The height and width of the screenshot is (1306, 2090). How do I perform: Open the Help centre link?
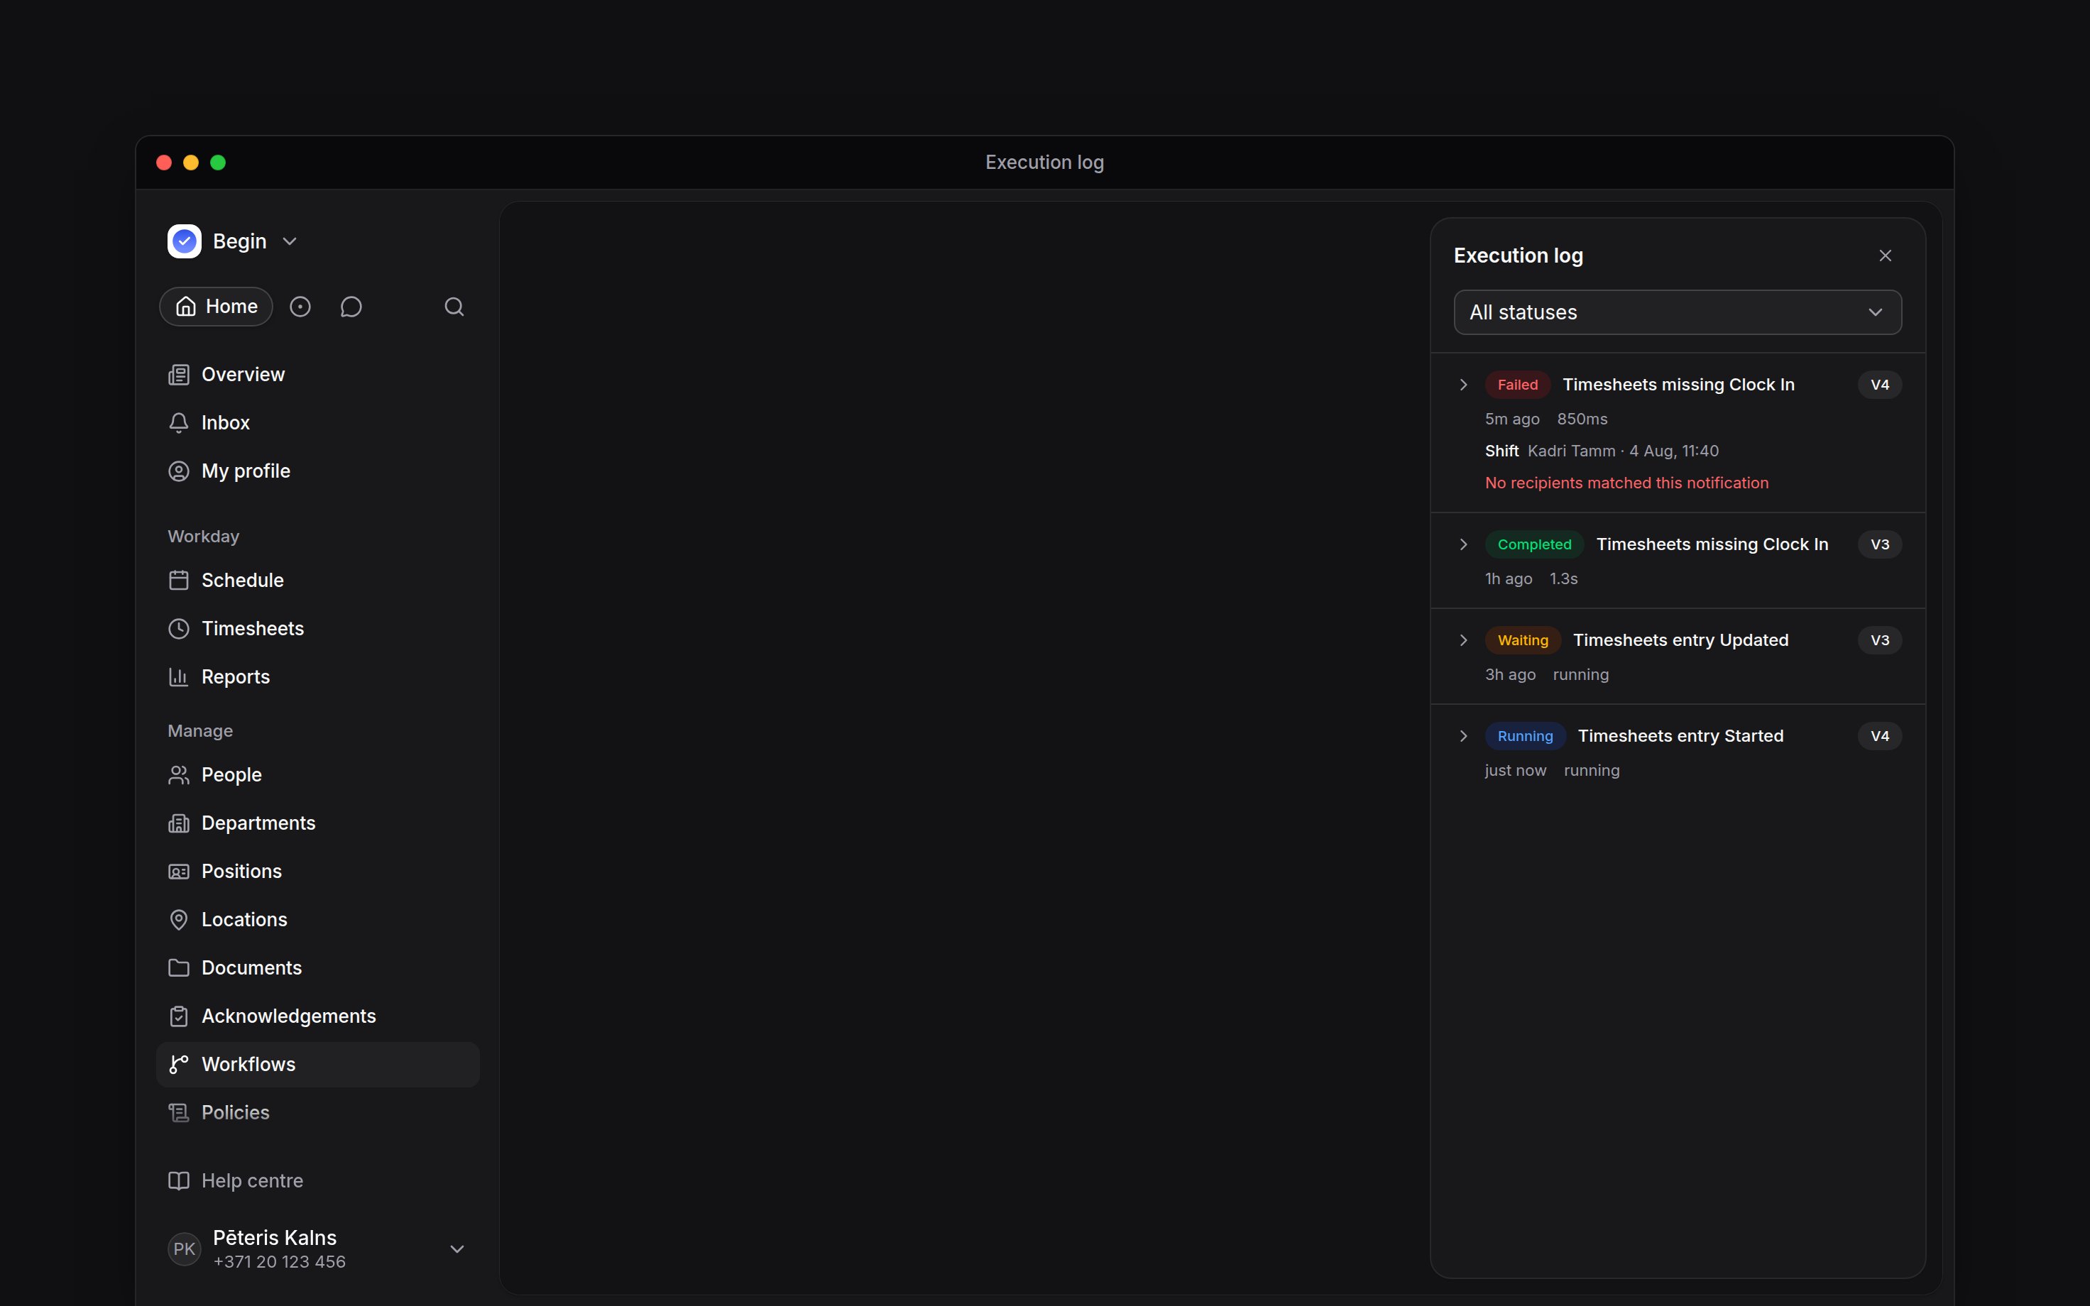coord(318,1181)
